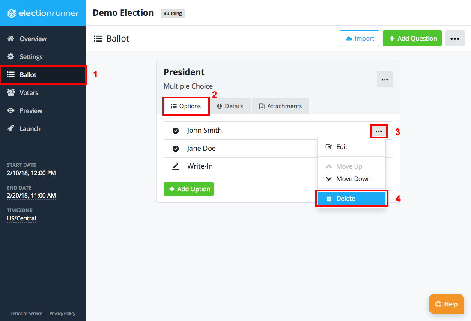The width and height of the screenshot is (471, 321).
Task: Click the check circle beside John Smith
Action: point(176,131)
